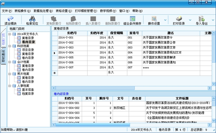Select 案卷目录 under 会计档案
The height and width of the screenshot is (133, 216).
point(28,66)
